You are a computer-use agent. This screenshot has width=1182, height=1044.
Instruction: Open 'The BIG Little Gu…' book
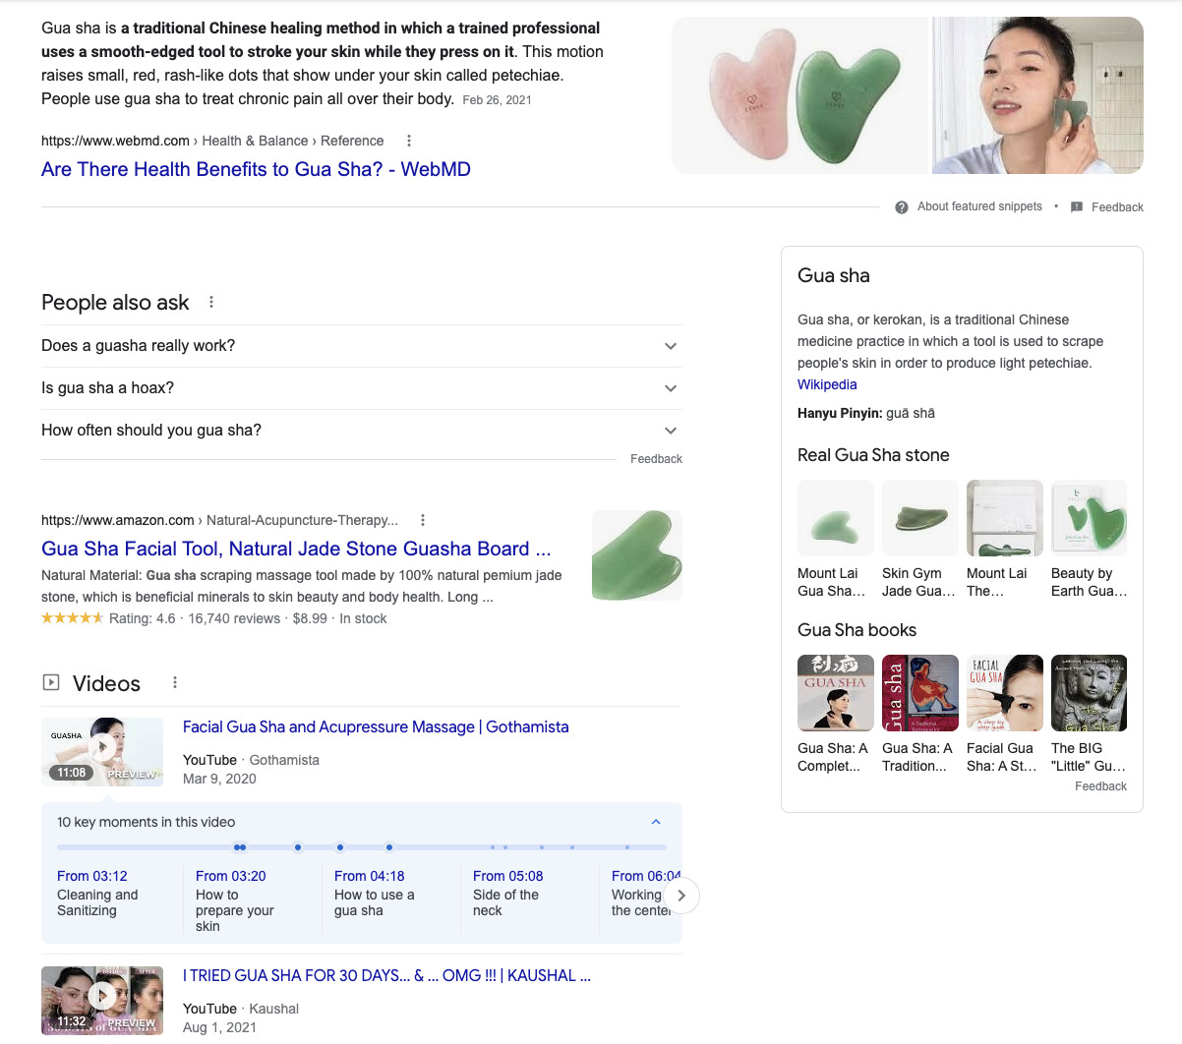click(1089, 714)
